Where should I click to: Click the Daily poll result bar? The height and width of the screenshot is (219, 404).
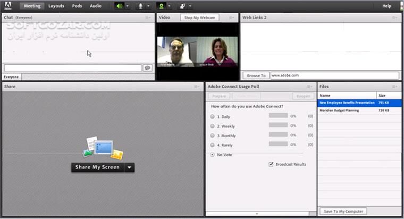coord(278,115)
